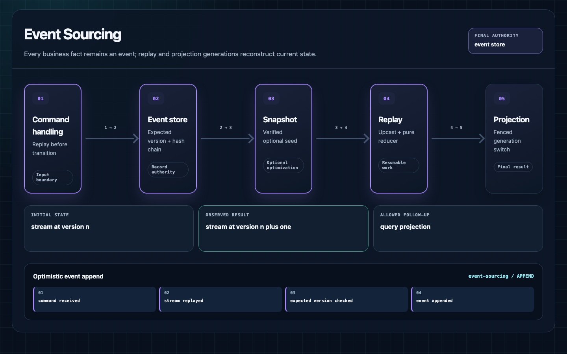567x354 pixels.
Task: Click the Input boundary tag
Action: [x=53, y=177]
